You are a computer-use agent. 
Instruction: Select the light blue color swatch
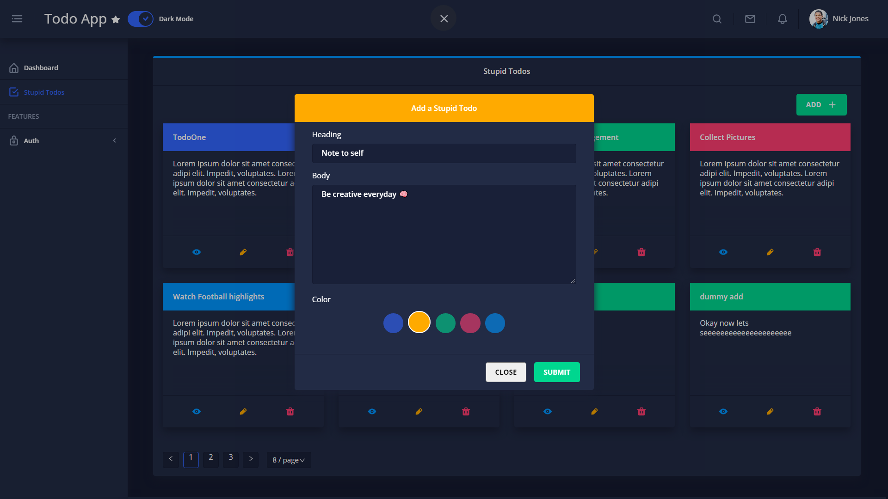pos(495,323)
